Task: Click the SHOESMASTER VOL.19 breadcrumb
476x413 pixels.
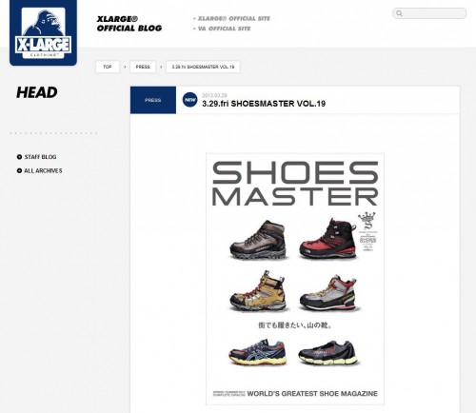Action: (203, 67)
